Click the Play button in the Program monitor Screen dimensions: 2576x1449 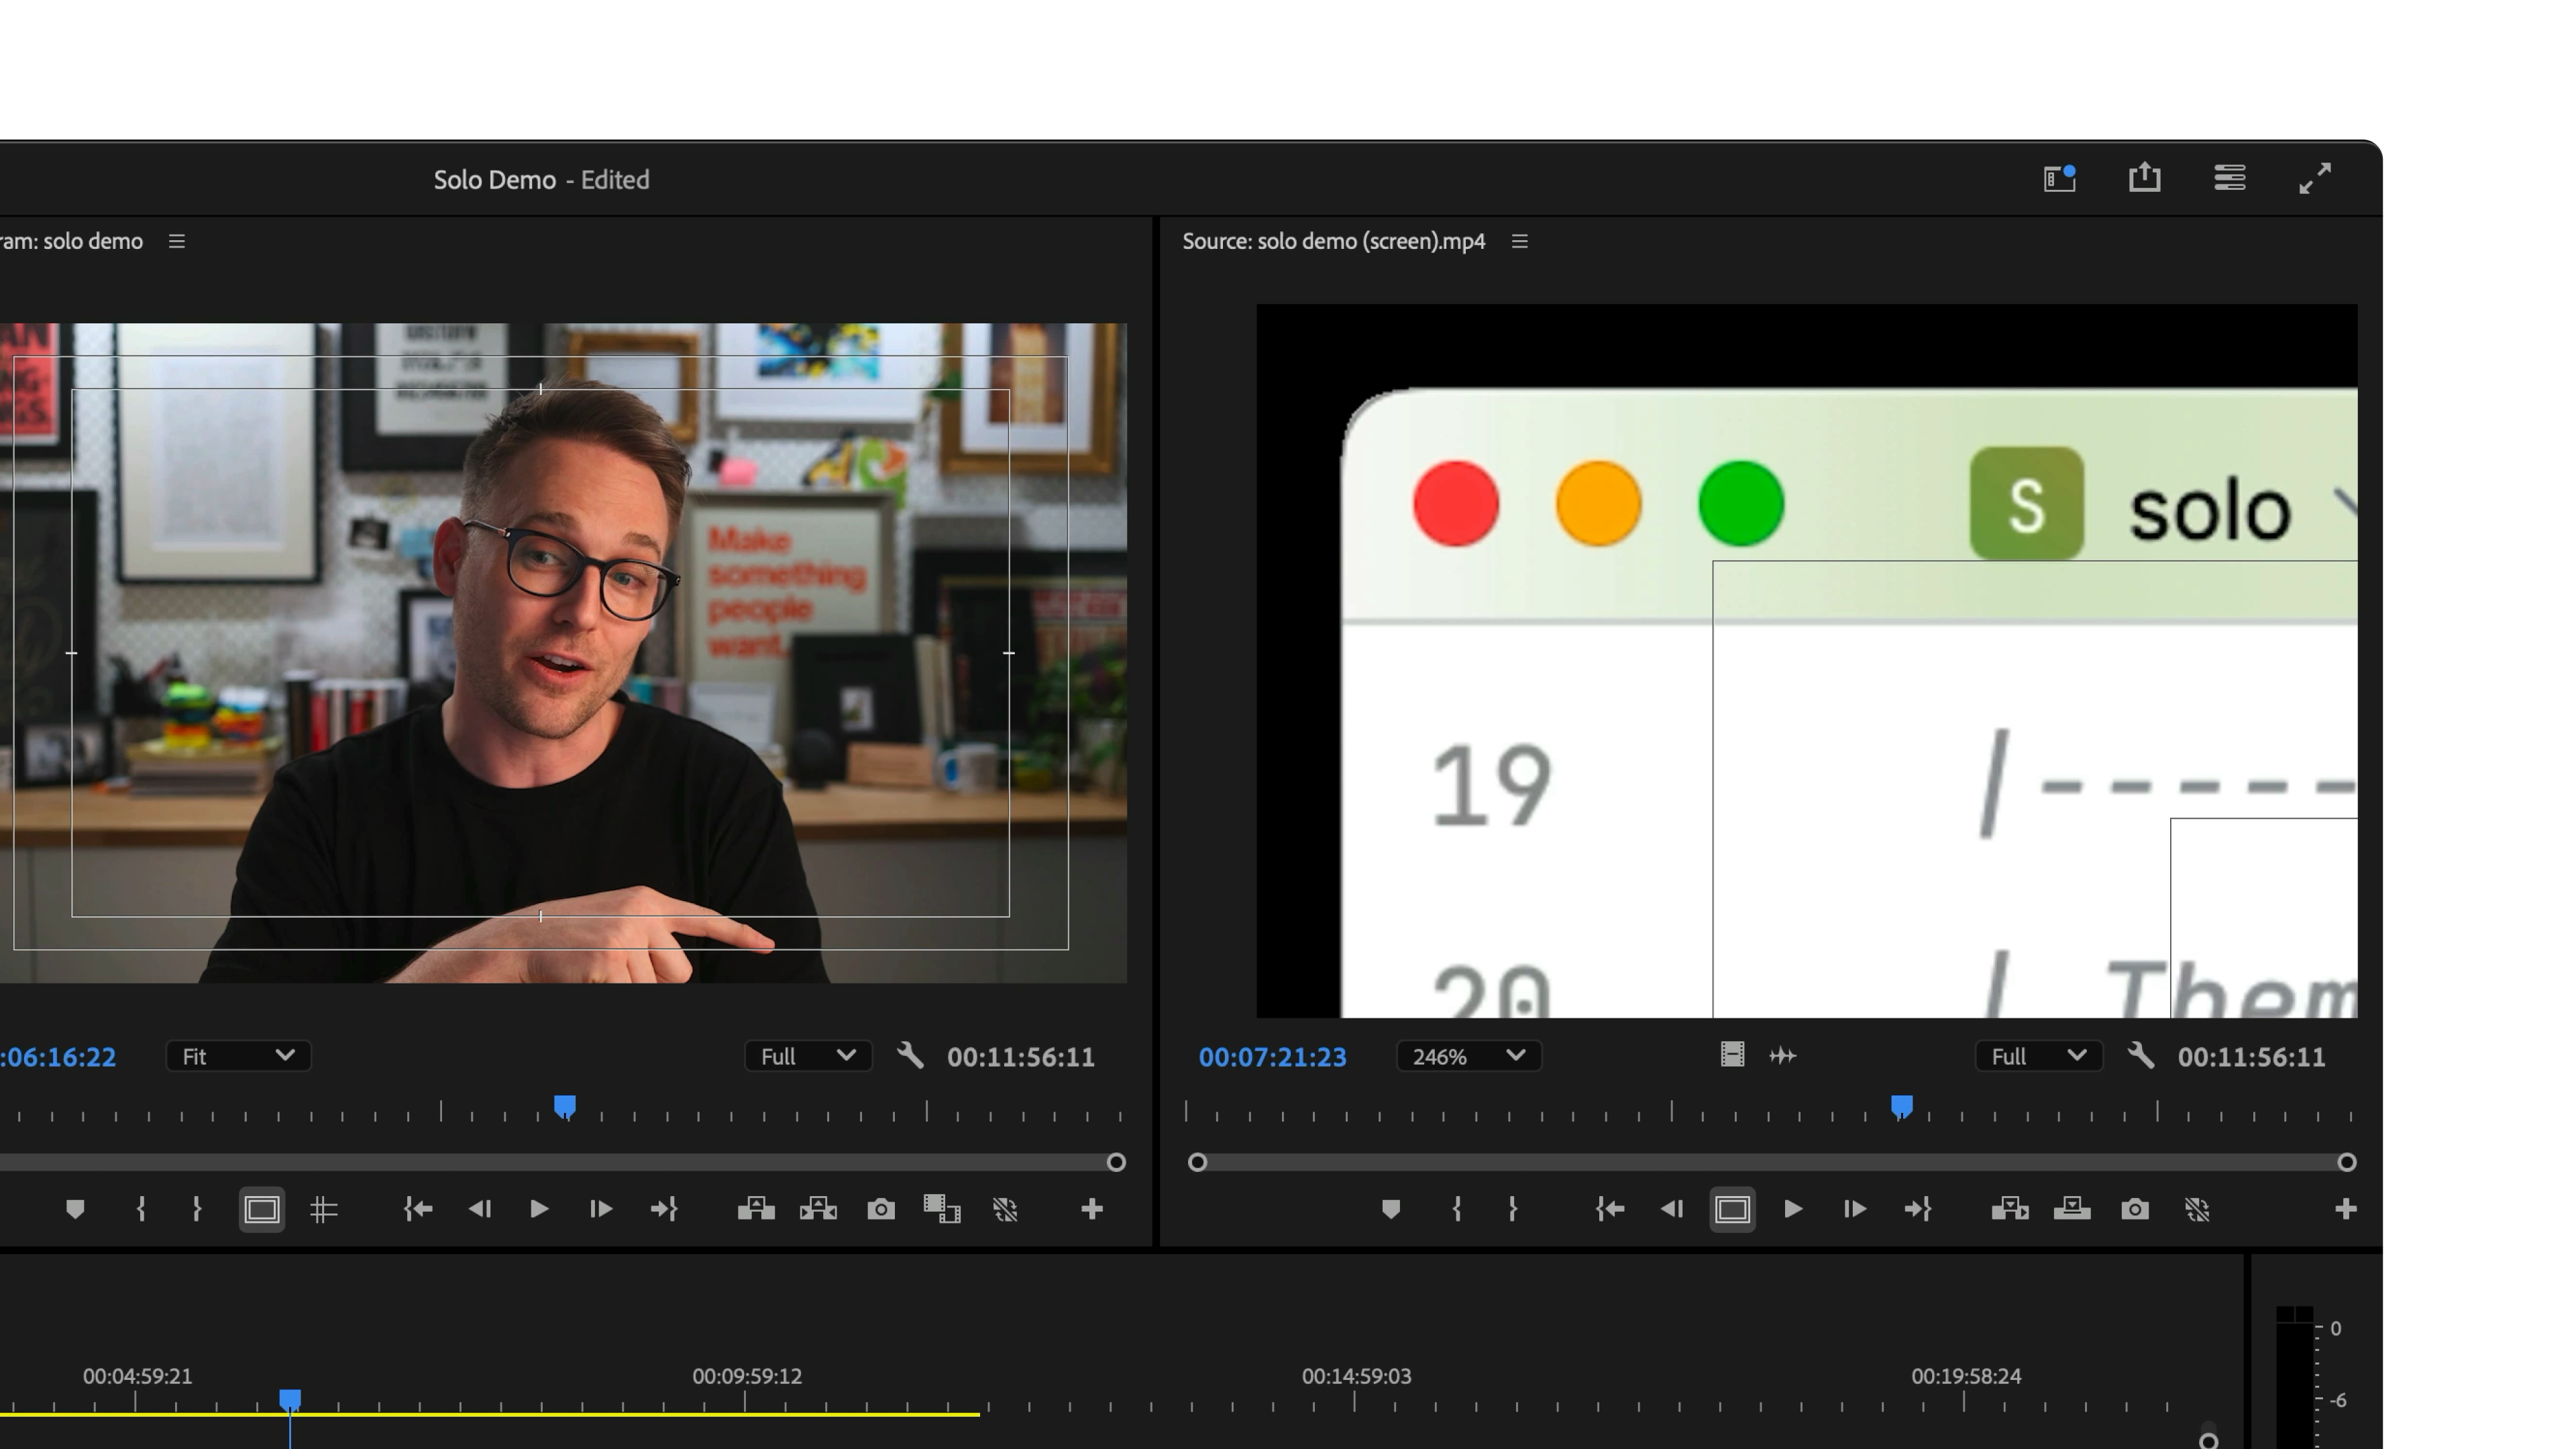point(539,1209)
